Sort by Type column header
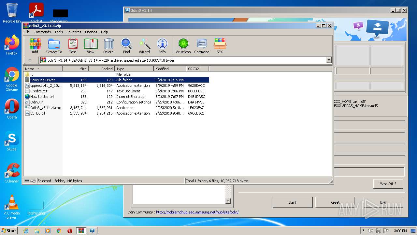The width and height of the screenshot is (417, 235). [x=134, y=69]
